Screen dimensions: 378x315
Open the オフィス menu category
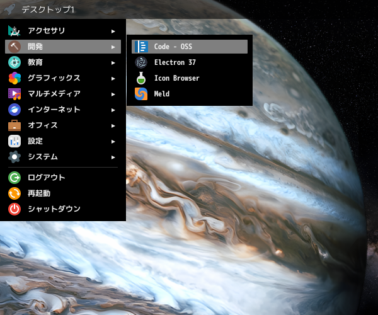pos(63,125)
